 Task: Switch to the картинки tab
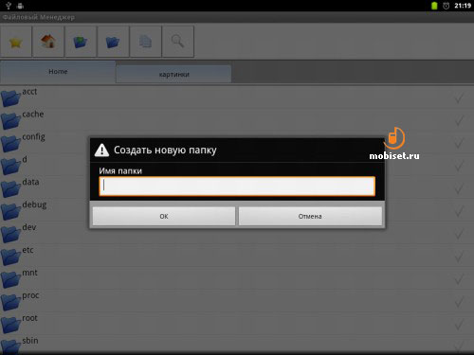(173, 75)
